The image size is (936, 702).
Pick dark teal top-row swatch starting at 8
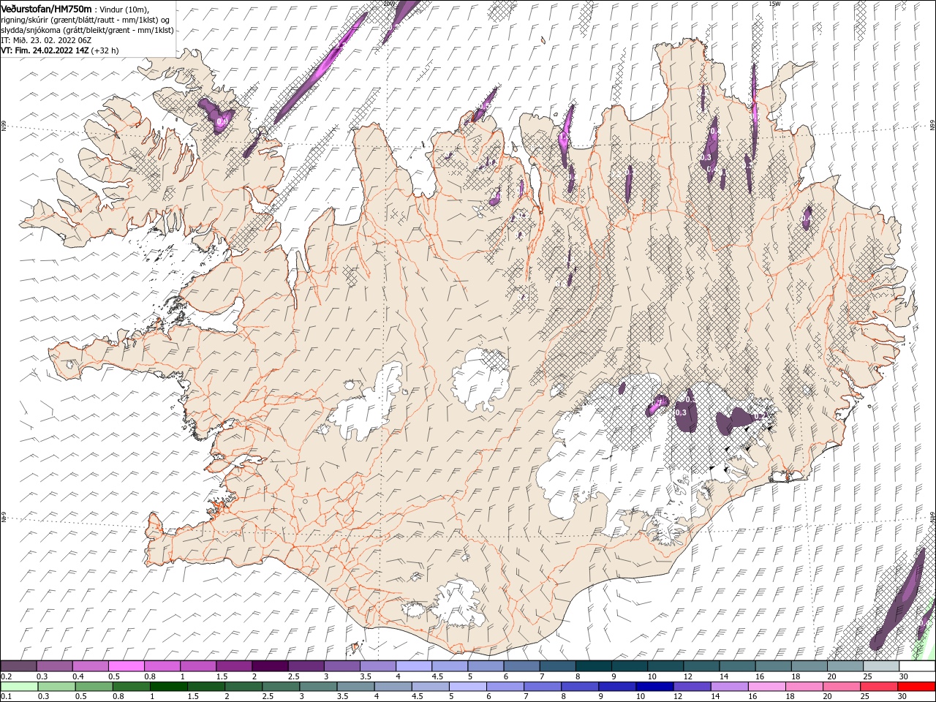tap(593, 666)
